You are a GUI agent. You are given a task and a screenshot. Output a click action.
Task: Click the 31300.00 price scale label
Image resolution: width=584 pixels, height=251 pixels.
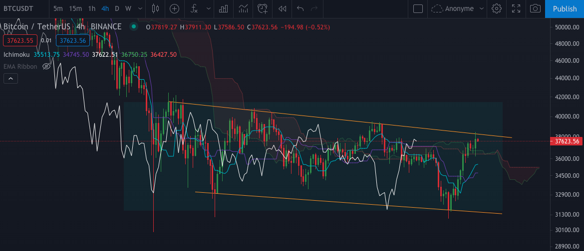(567, 215)
